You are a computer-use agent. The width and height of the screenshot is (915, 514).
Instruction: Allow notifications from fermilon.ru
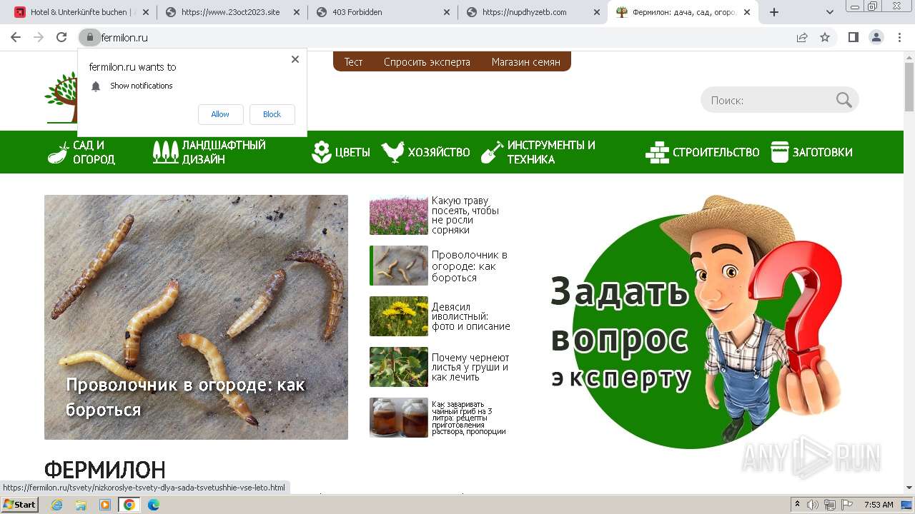(x=220, y=114)
